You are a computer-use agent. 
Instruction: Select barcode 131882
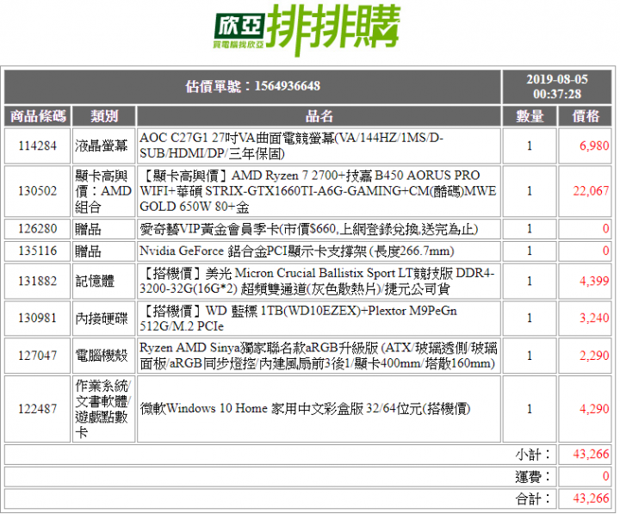[x=38, y=282]
